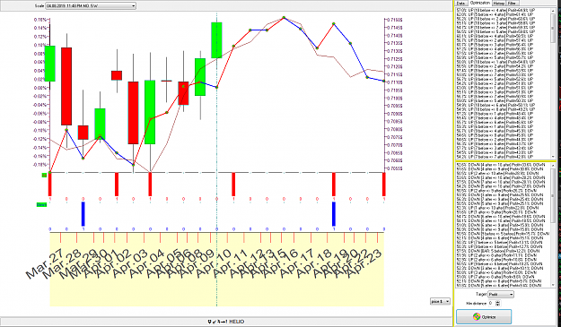This screenshot has height=327, width=561.
Task: Open the Filter tab
Action: coord(512,3)
